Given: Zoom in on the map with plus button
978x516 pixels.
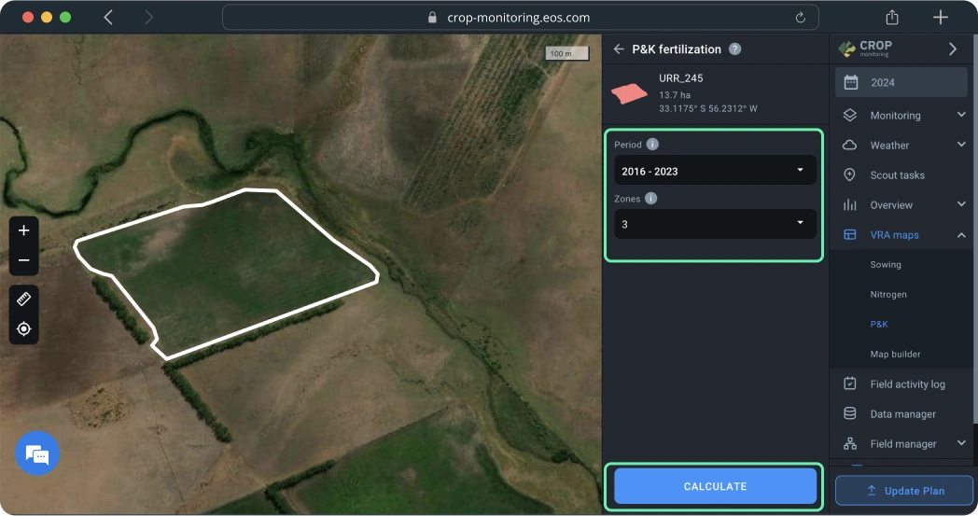Looking at the screenshot, I should point(24,230).
